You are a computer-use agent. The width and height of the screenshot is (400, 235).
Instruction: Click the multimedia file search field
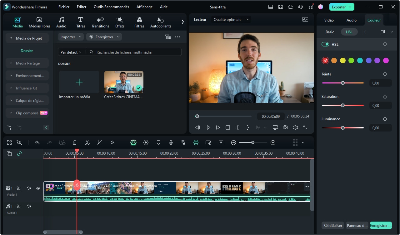pyautogui.click(x=134, y=52)
